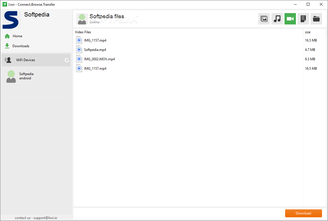Open the Folder browser icon
The image size is (328, 221).
tap(316, 19)
